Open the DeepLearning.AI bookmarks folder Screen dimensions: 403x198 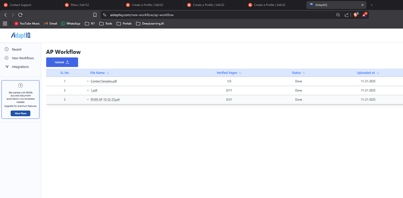pos(150,23)
